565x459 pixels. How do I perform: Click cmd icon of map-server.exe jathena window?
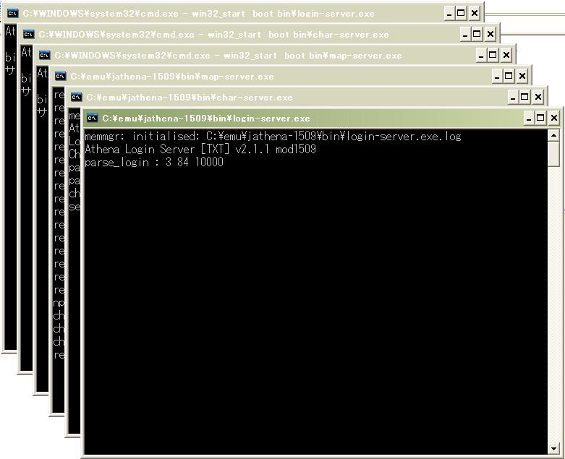coord(61,77)
